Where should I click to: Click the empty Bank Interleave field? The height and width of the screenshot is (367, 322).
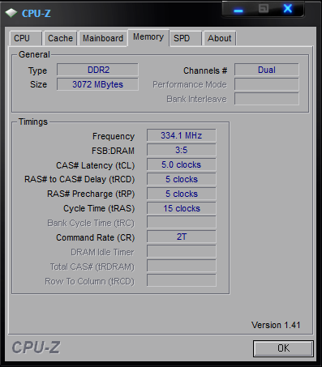tap(267, 99)
